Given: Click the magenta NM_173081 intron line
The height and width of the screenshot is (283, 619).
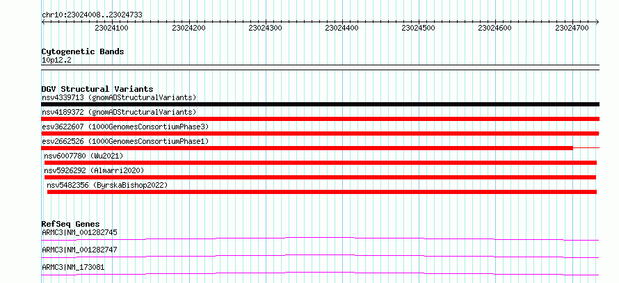Looking at the screenshot, I should [x=320, y=273].
